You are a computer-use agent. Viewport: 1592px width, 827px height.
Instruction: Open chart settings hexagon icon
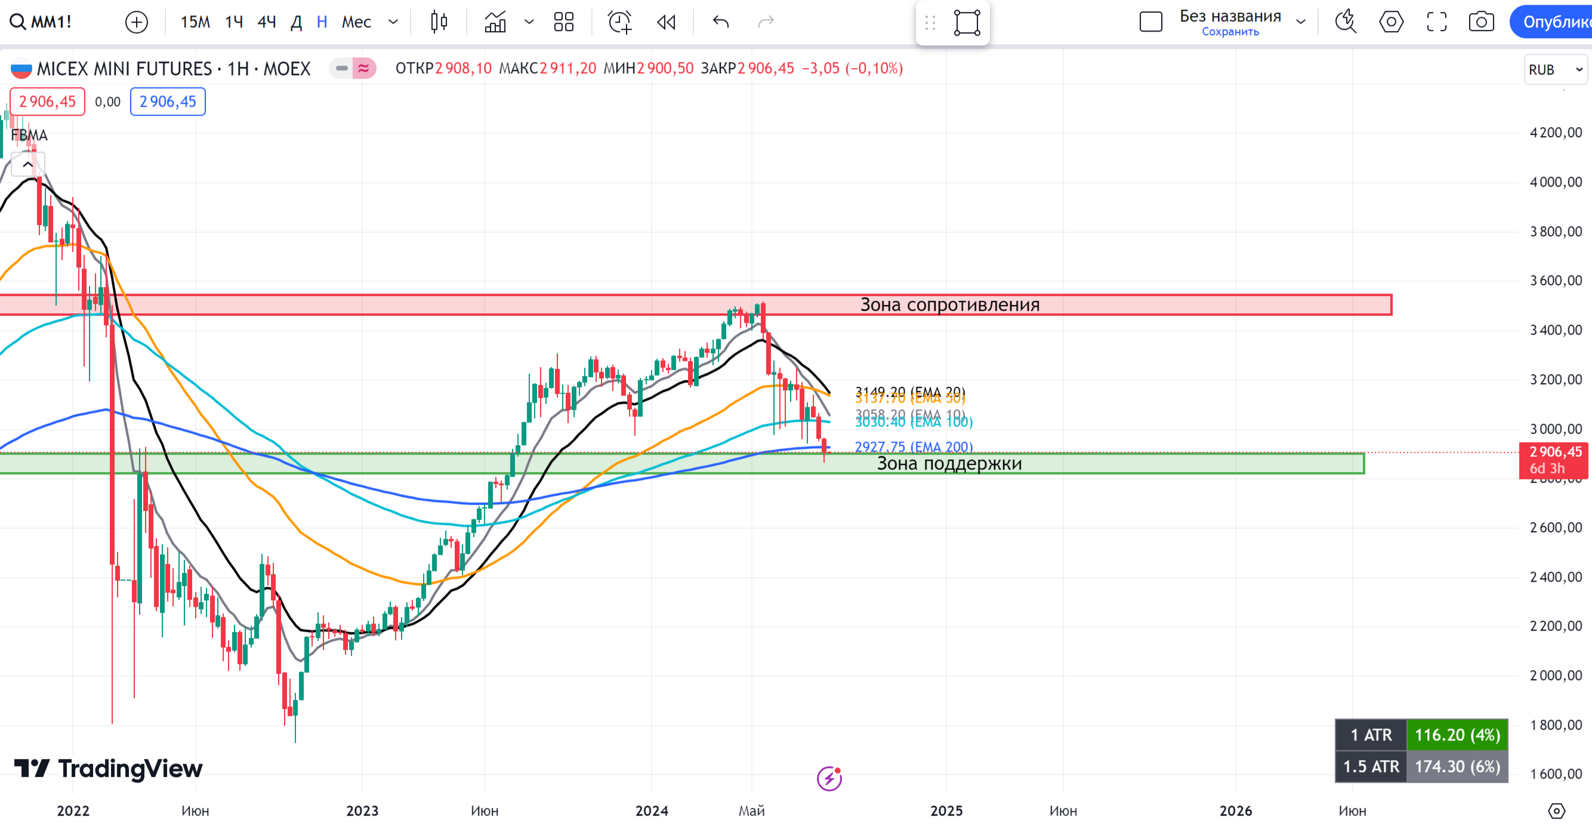[x=1390, y=22]
